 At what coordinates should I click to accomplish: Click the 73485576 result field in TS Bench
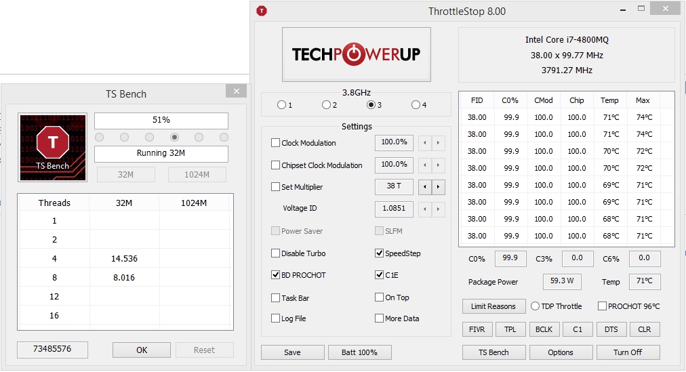click(52, 349)
